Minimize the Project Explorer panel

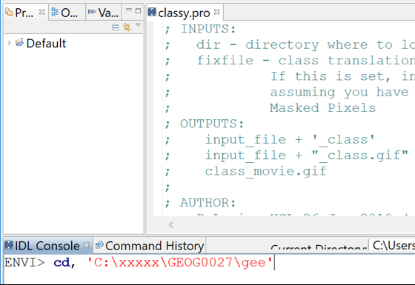[x=129, y=10]
